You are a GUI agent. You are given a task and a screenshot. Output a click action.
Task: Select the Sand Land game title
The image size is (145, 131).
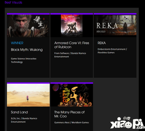coord(19,112)
